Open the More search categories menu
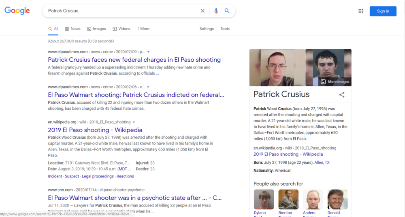The image size is (405, 217). [143, 29]
